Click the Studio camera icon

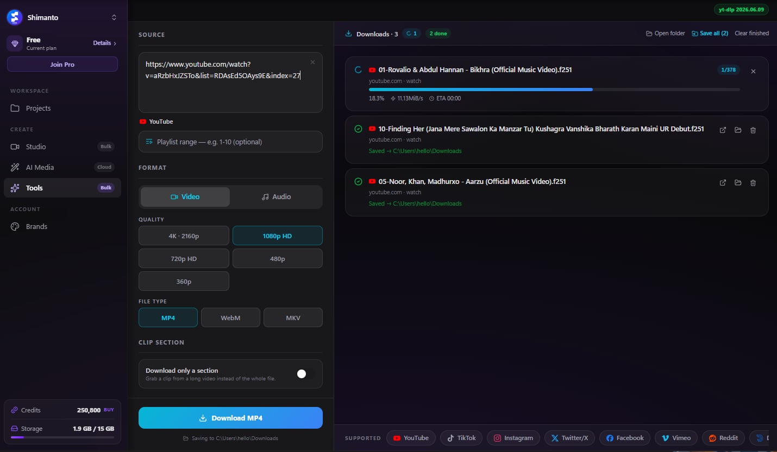click(15, 147)
